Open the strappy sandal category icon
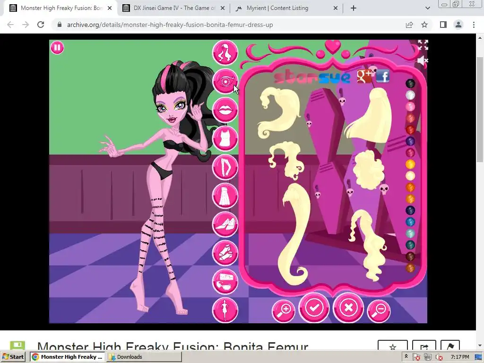 pyautogui.click(x=225, y=253)
